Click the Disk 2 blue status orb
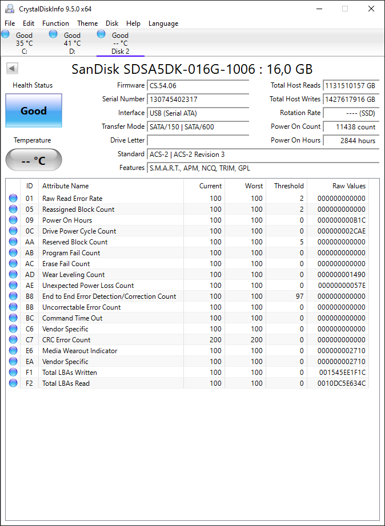 click(101, 34)
